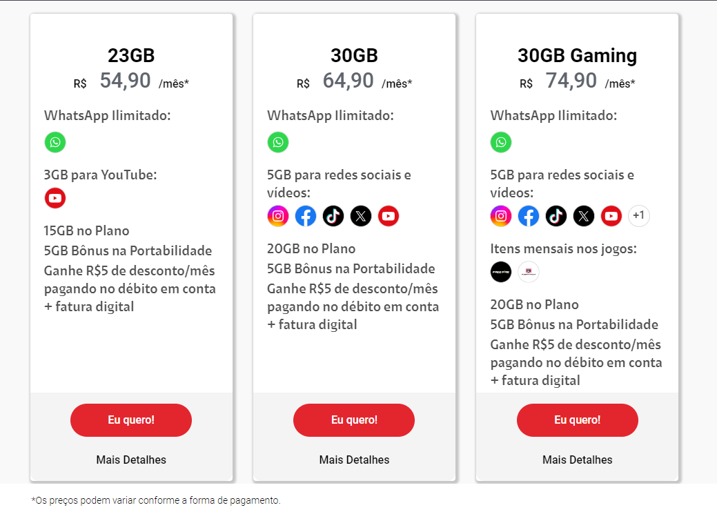Expand the +1 more apps badge
Screen dimensions: 717x512
pos(639,216)
